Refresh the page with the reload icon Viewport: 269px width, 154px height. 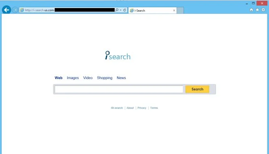[125, 10]
